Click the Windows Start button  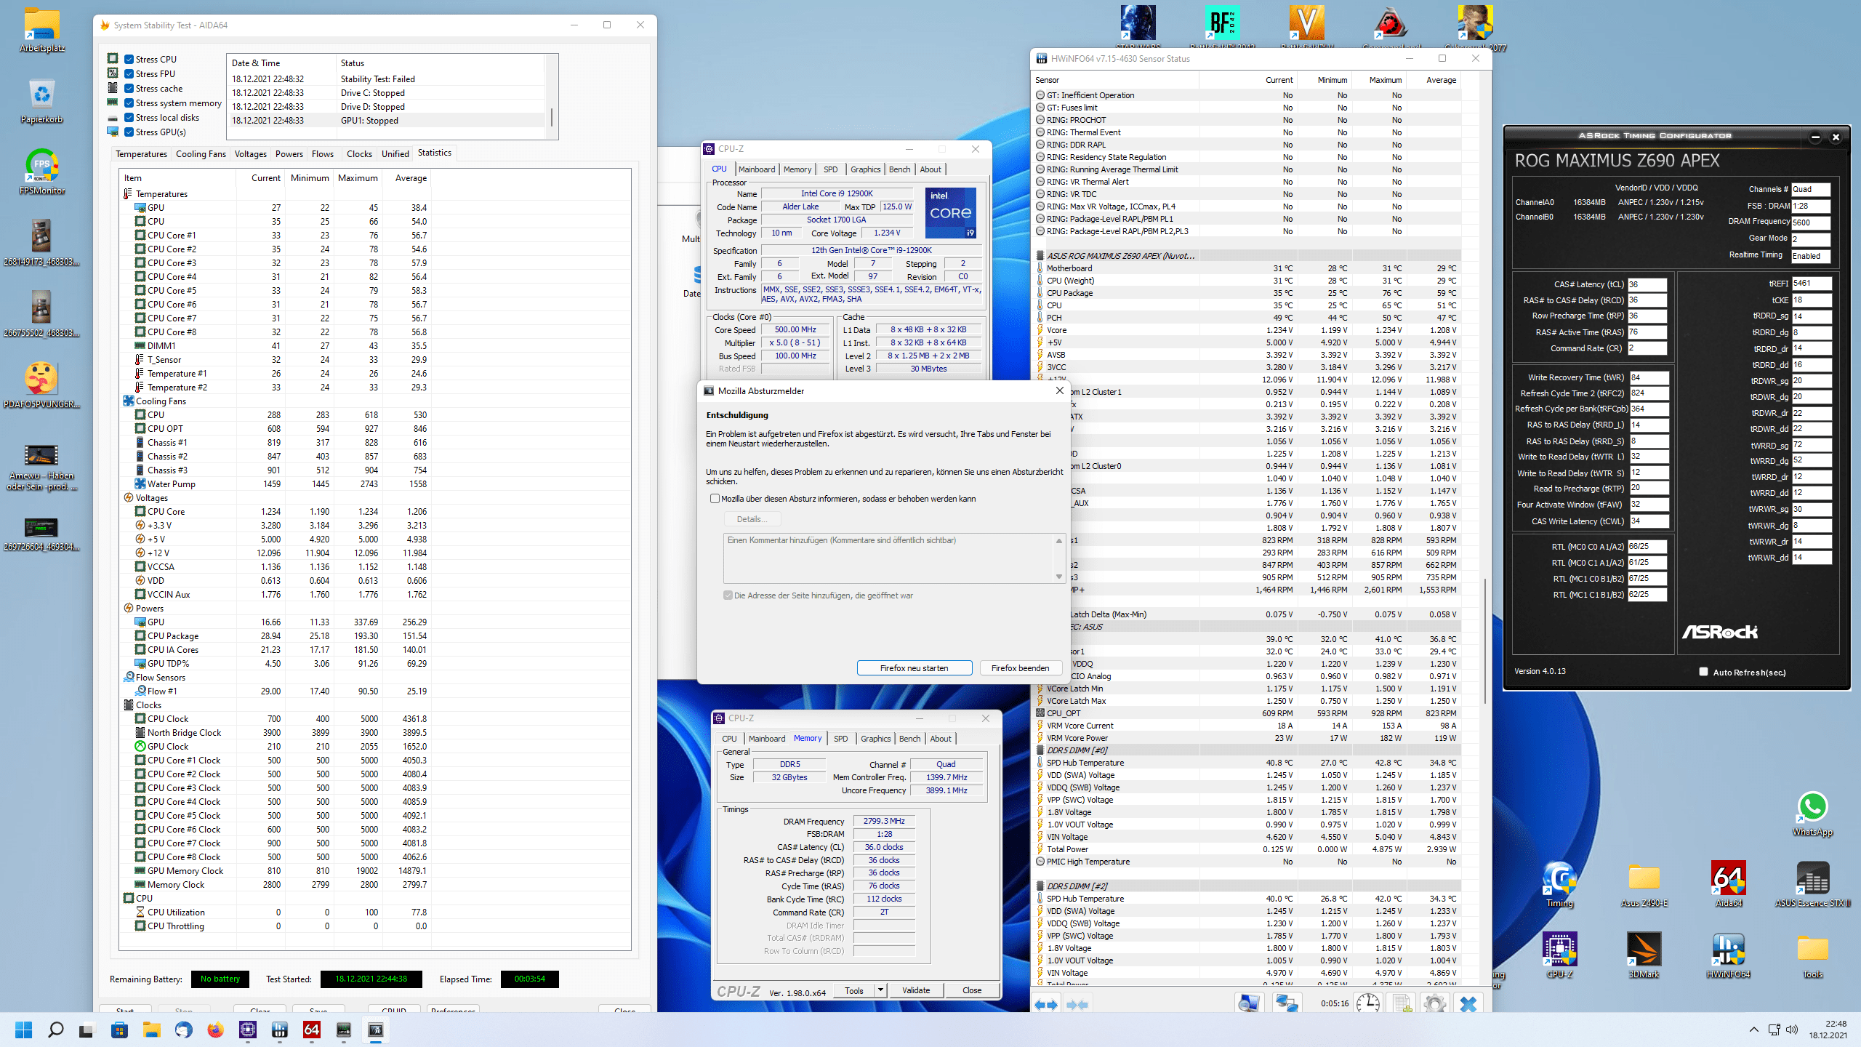23,1030
